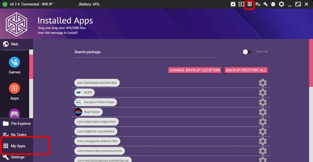This screenshot has height=162, width=313.
Task: Open the Games category in sidebar
Action: [14, 65]
